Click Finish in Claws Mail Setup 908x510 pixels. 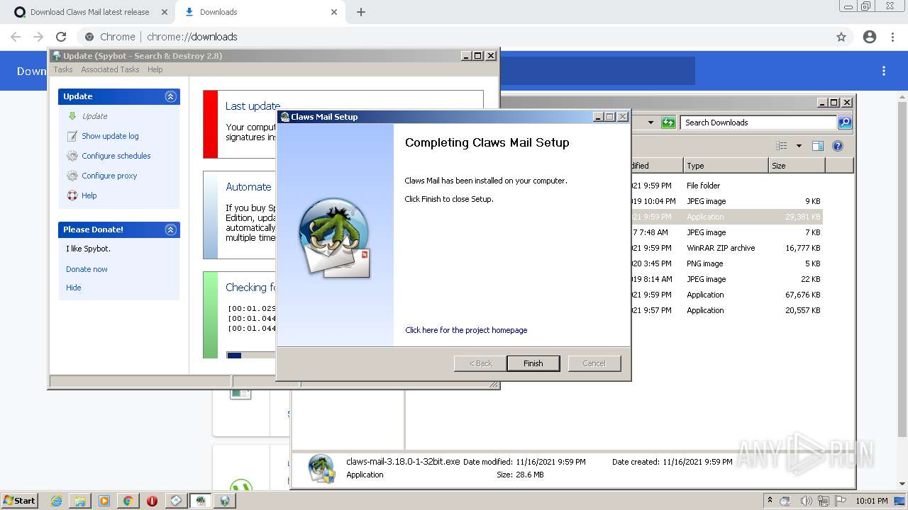533,363
